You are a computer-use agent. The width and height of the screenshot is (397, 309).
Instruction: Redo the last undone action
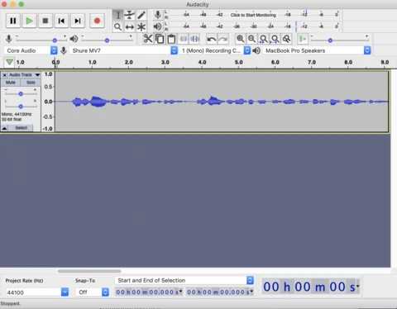tap(223, 39)
